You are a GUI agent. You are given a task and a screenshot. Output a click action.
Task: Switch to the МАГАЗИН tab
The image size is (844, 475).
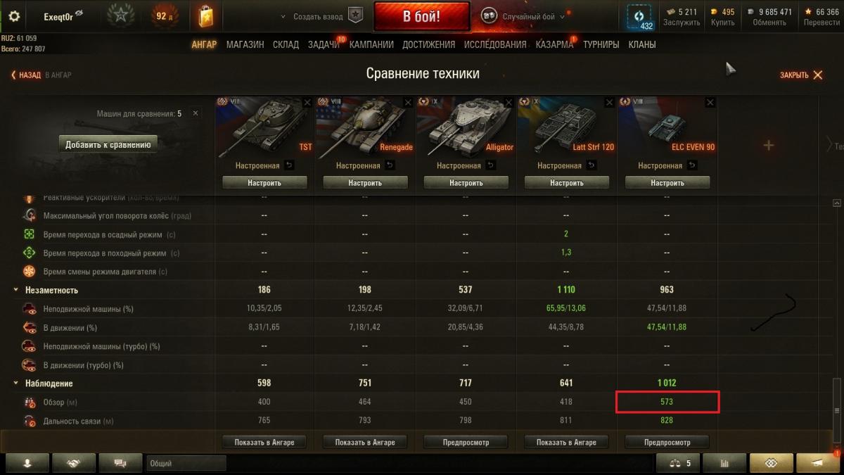pos(245,44)
